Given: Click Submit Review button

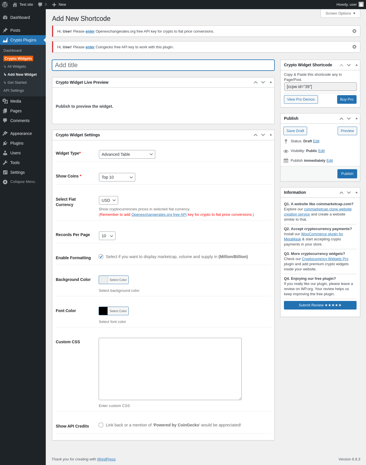Looking at the screenshot, I should tap(320, 305).
